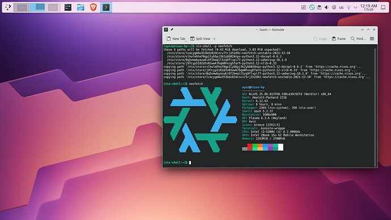Switch to the third virtual desktop
Screen dimensions: 391x220
53,7
